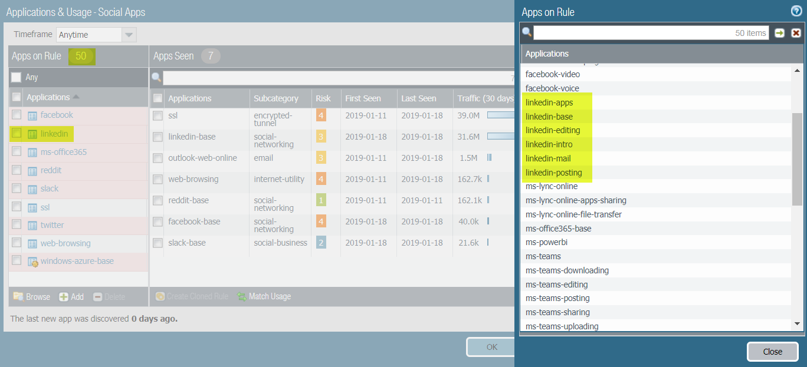The image size is (807, 367).
Task: Check the facebook checkbox
Action: point(17,114)
